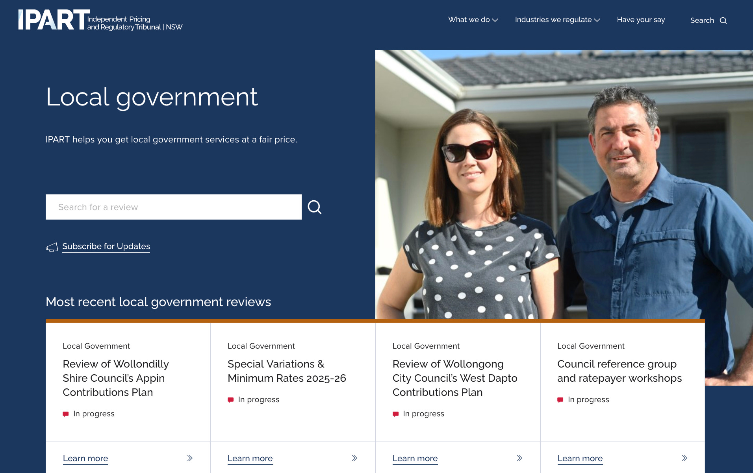
Task: Click Learn more under Wollongong West Dapto plan
Action: click(x=415, y=458)
